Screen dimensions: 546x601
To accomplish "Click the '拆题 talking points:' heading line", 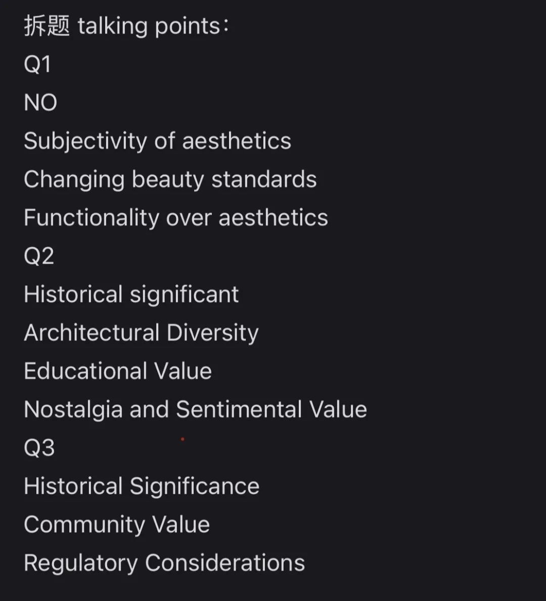I will pyautogui.click(x=126, y=26).
